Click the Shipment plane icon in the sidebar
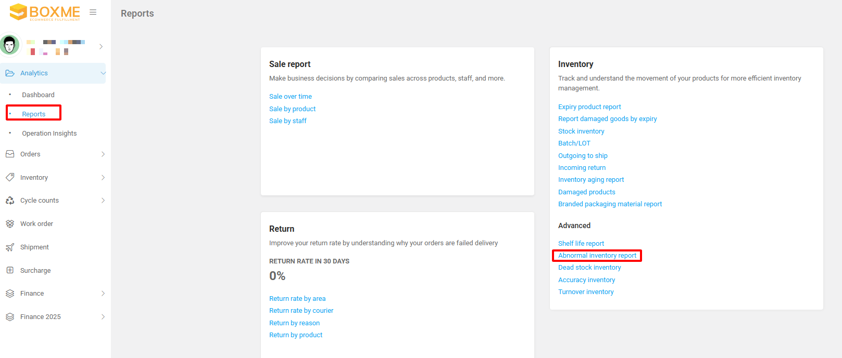Viewport: 842px width, 358px height. (x=10, y=247)
